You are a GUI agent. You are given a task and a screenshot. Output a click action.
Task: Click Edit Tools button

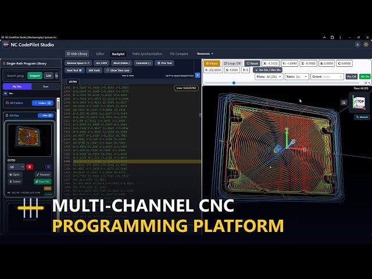[94, 70]
